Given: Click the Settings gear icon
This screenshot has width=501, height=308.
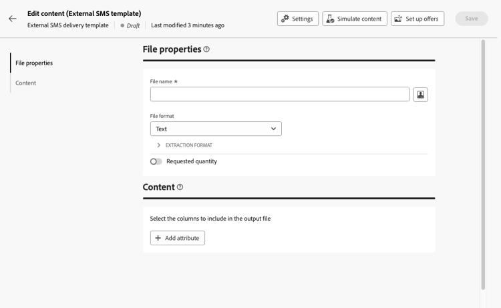Looking at the screenshot, I should 285,19.
